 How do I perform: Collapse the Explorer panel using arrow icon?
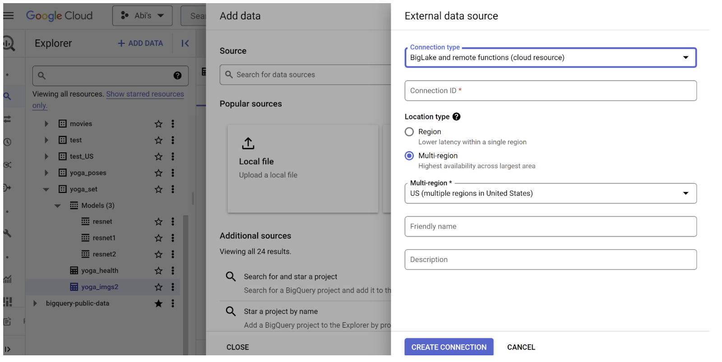click(185, 43)
